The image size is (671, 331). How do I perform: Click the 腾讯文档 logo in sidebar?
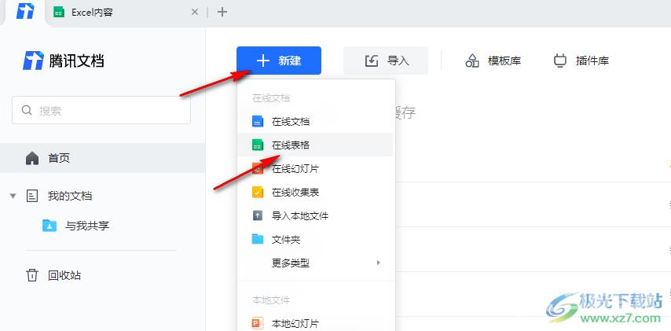(64, 61)
